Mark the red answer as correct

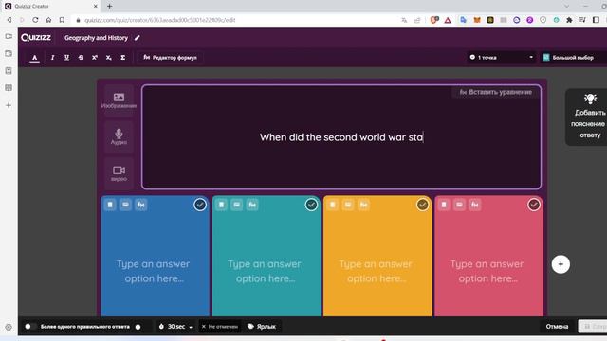click(534, 205)
